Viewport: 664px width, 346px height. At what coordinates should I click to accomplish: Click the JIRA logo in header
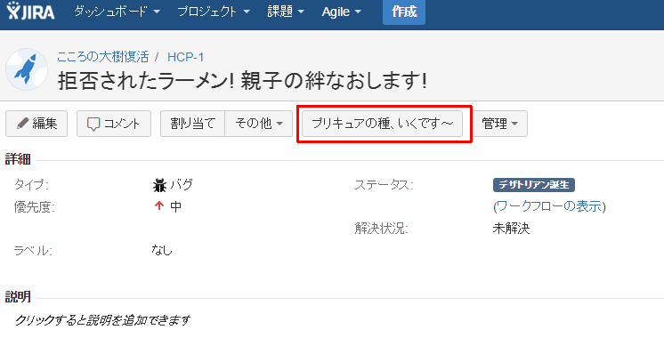(x=30, y=12)
